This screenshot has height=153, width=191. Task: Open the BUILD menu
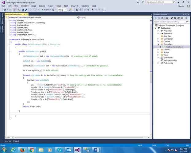click(x=34, y=6)
